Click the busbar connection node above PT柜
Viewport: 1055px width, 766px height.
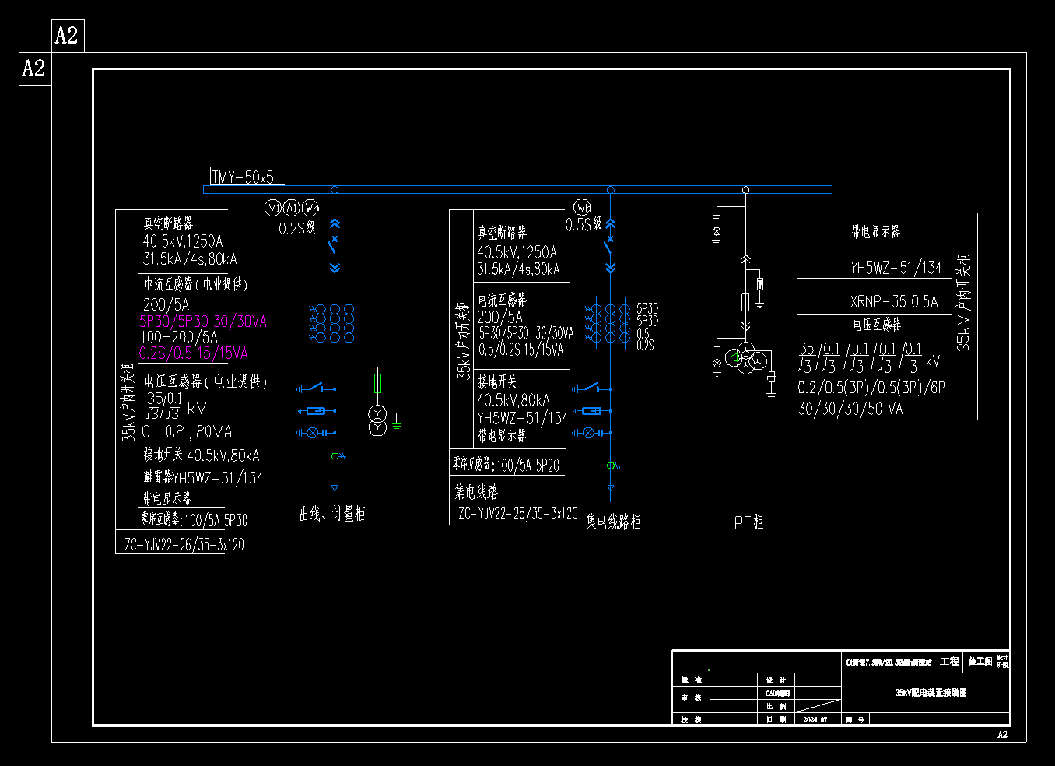point(745,190)
